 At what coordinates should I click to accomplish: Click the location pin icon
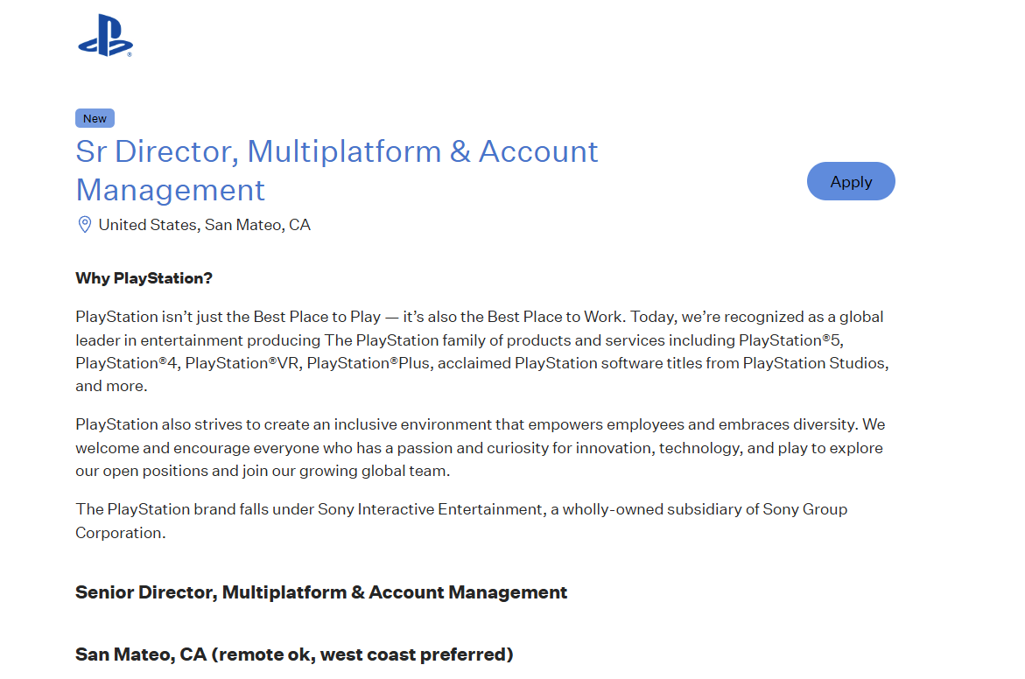point(85,225)
